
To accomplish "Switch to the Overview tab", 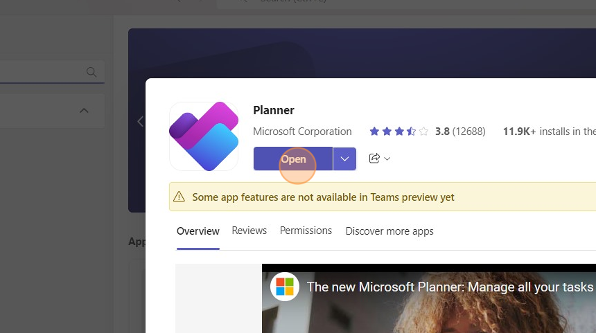I will [198, 231].
